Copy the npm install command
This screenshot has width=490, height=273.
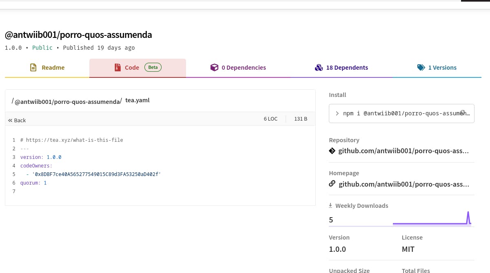[x=463, y=112]
